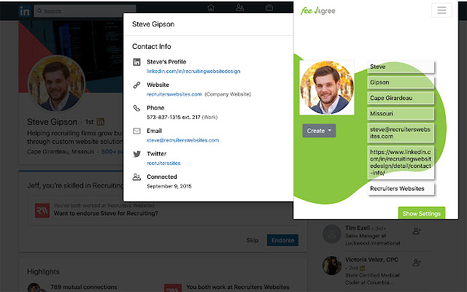Click the state field Missouri

[401, 114]
